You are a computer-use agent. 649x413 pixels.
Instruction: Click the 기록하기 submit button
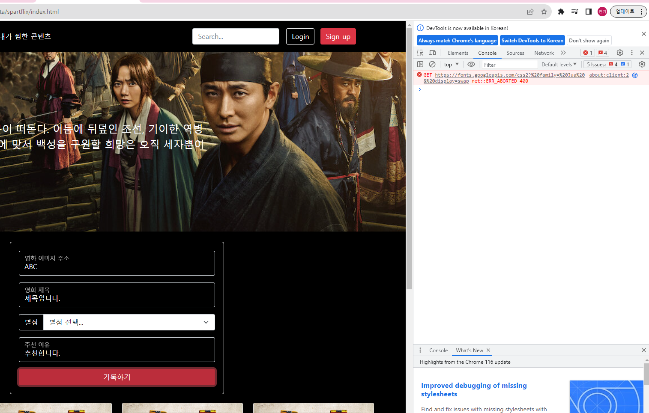click(117, 377)
